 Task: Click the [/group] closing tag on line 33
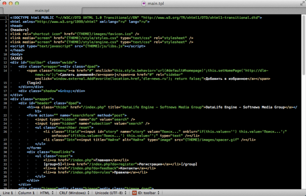[x=189, y=164]
